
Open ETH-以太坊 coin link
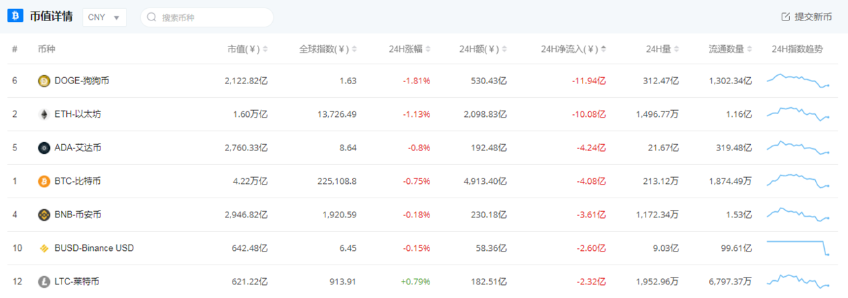77,114
